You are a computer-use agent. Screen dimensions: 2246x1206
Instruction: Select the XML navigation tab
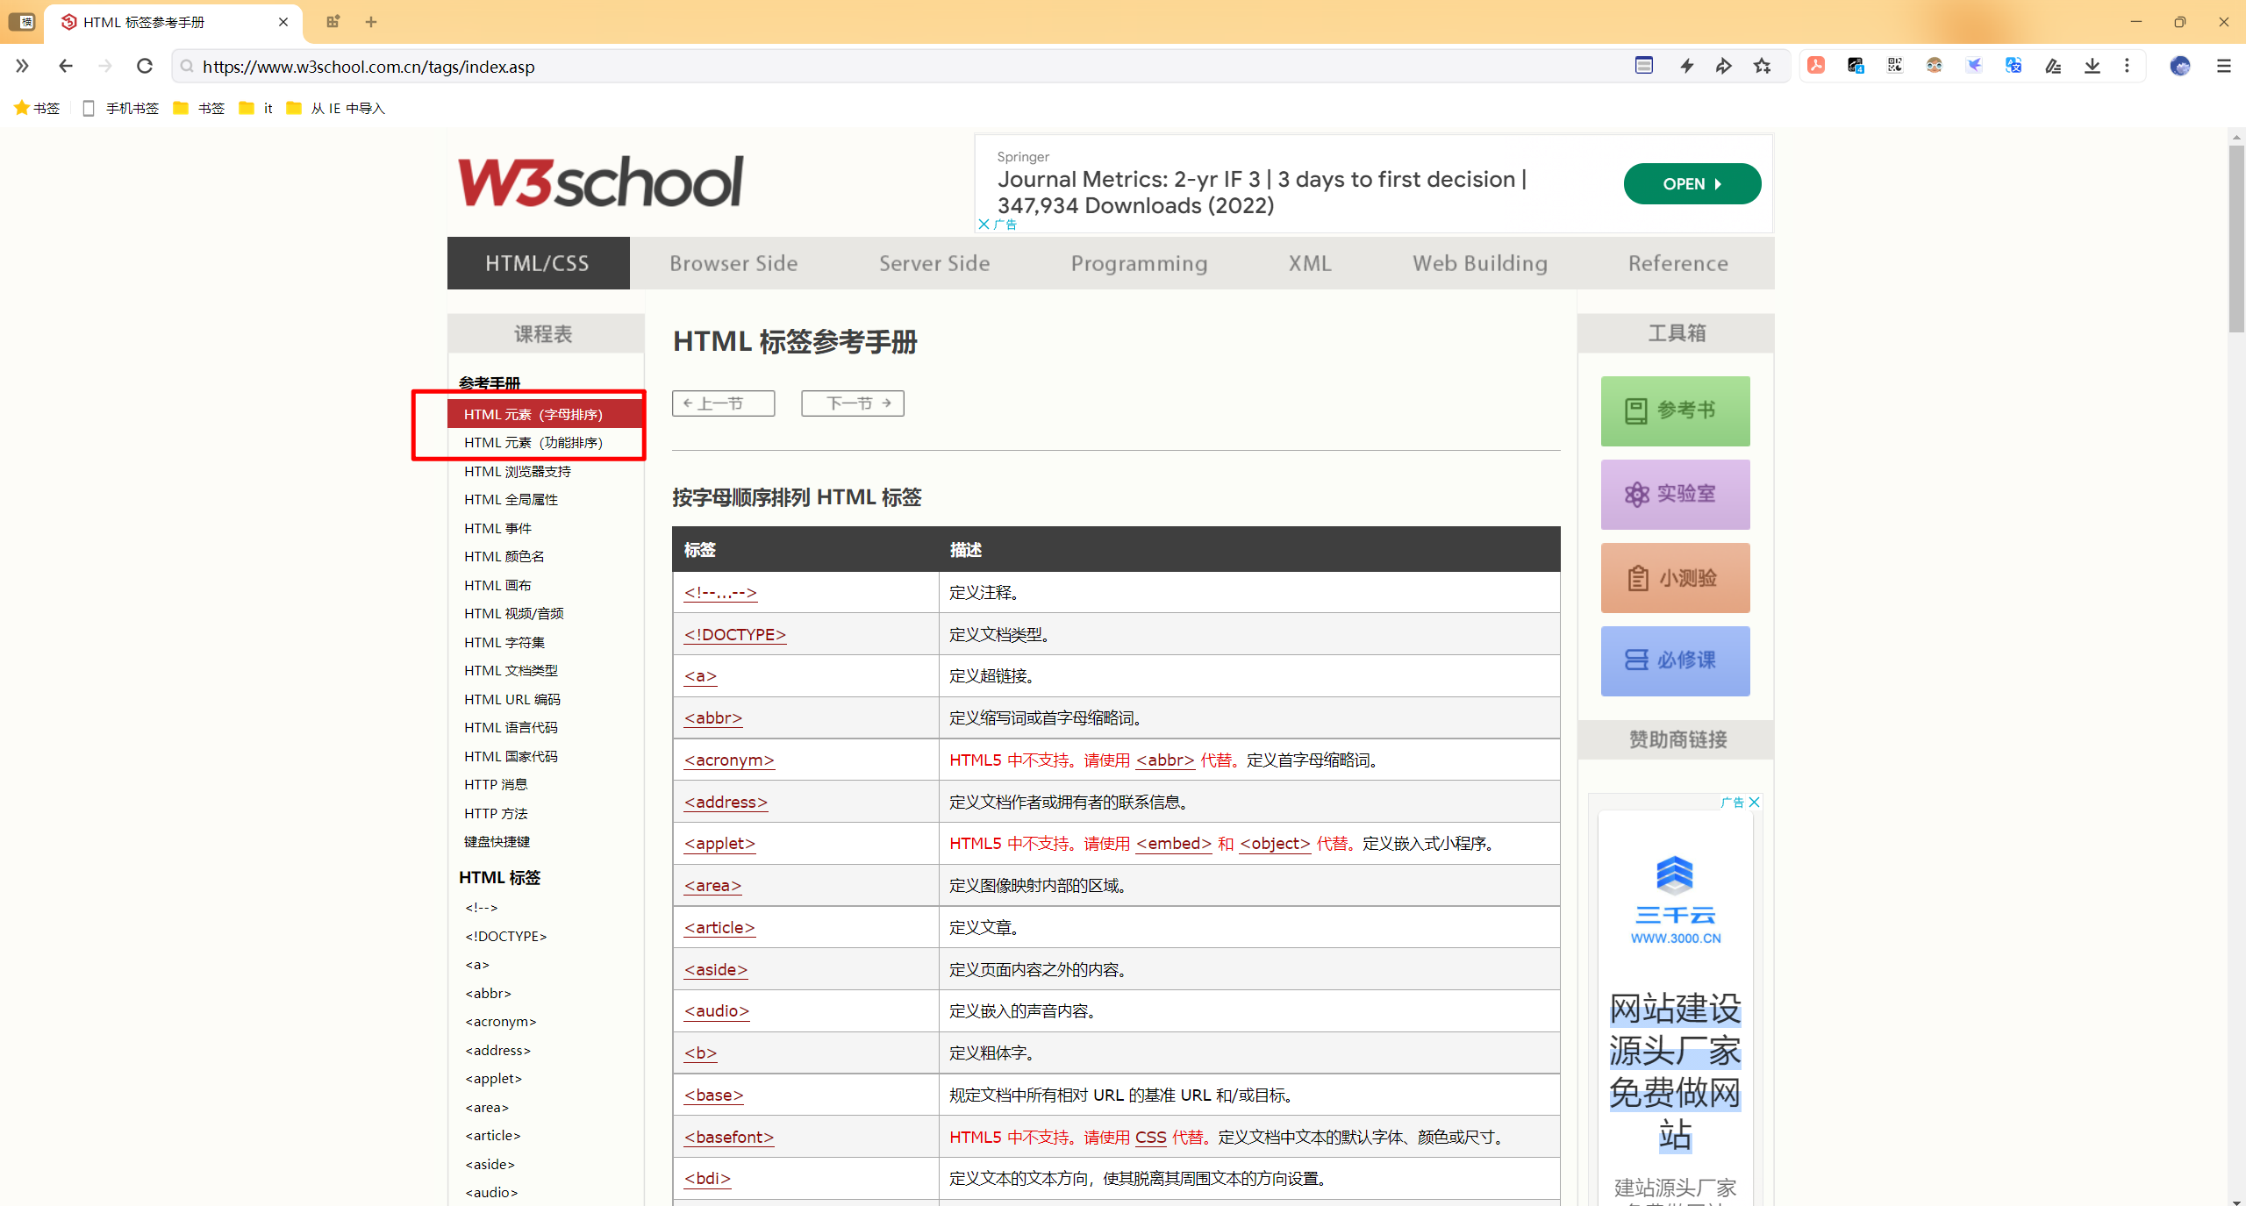(x=1310, y=263)
